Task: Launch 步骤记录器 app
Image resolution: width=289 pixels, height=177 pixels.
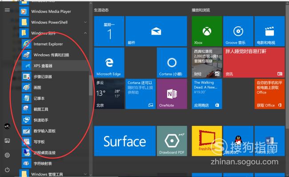Action: click(x=55, y=76)
